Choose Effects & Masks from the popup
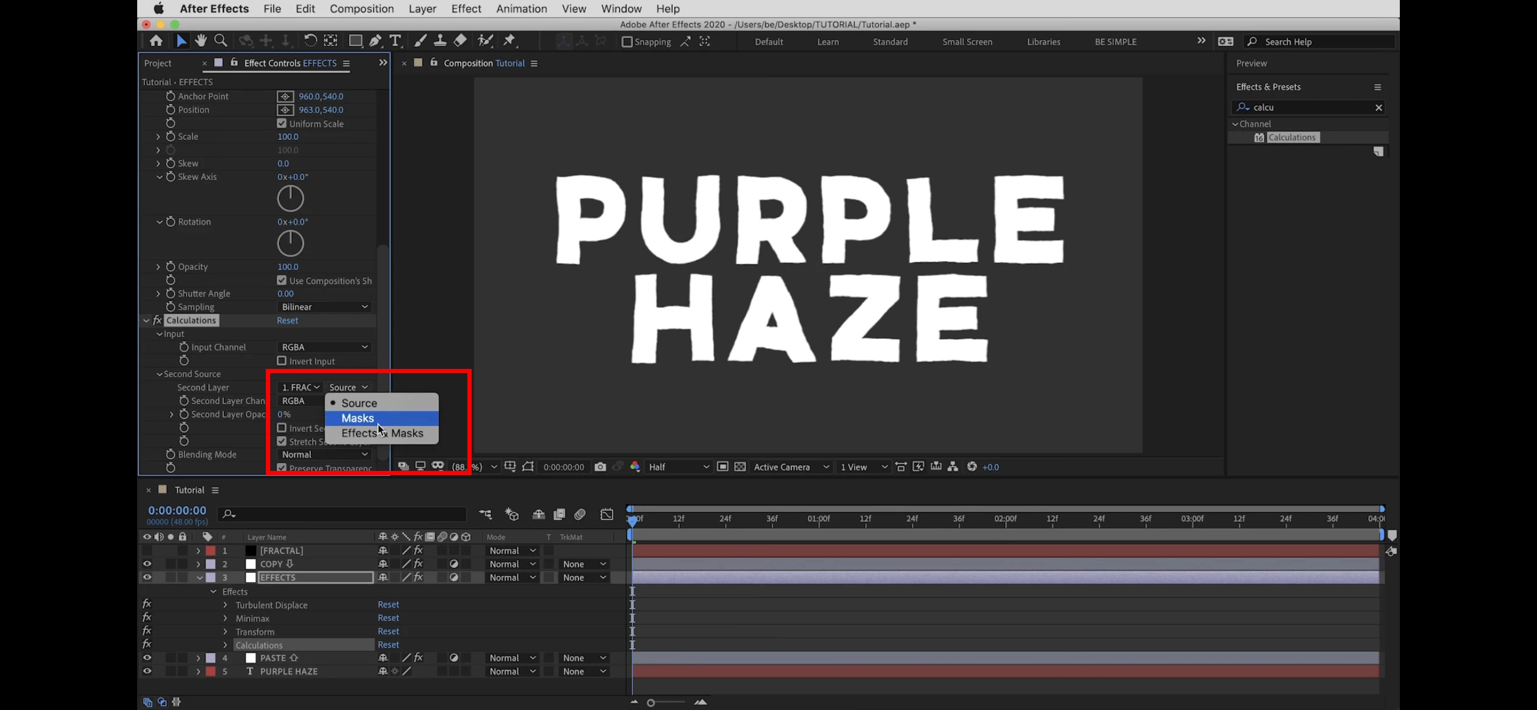The image size is (1537, 710). coord(382,433)
